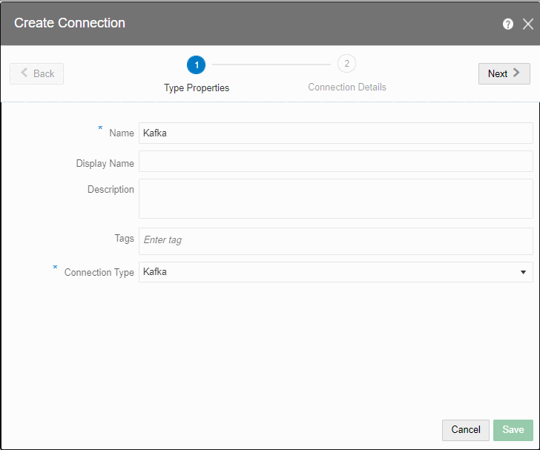Screen dimensions: 540x450
Task: Click into the Display Name text box
Action: (335, 162)
